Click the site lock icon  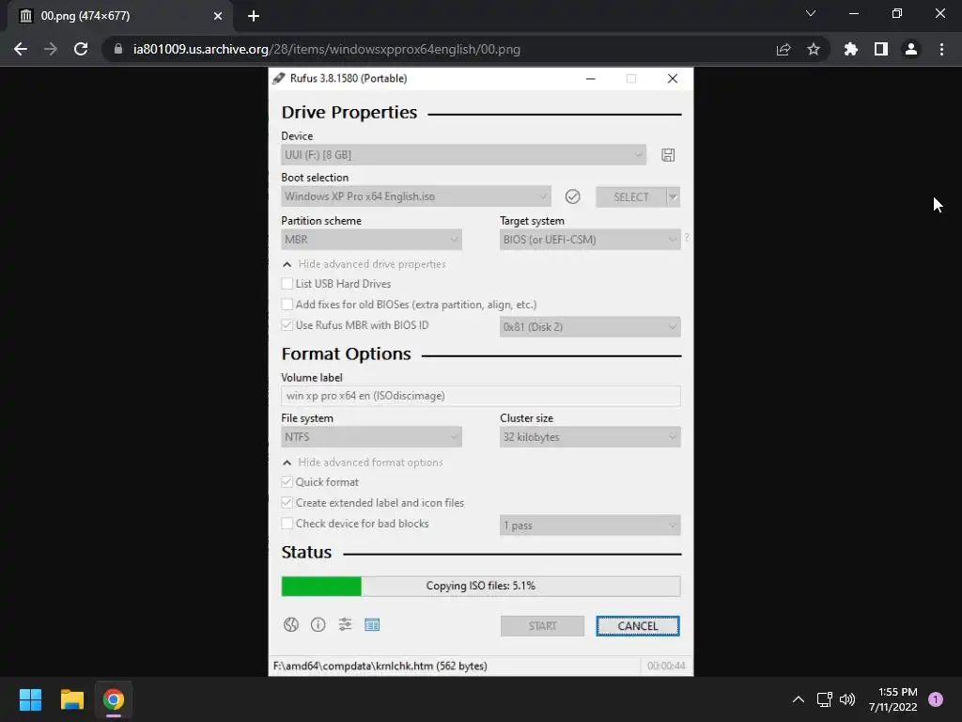tap(117, 49)
